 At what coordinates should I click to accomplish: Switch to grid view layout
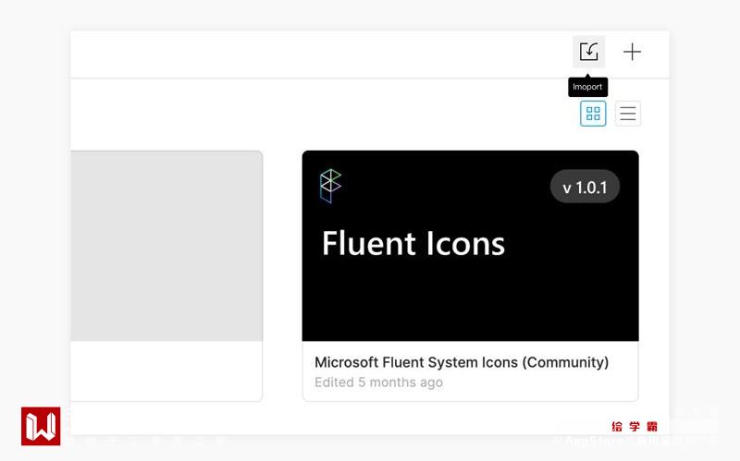coord(593,114)
